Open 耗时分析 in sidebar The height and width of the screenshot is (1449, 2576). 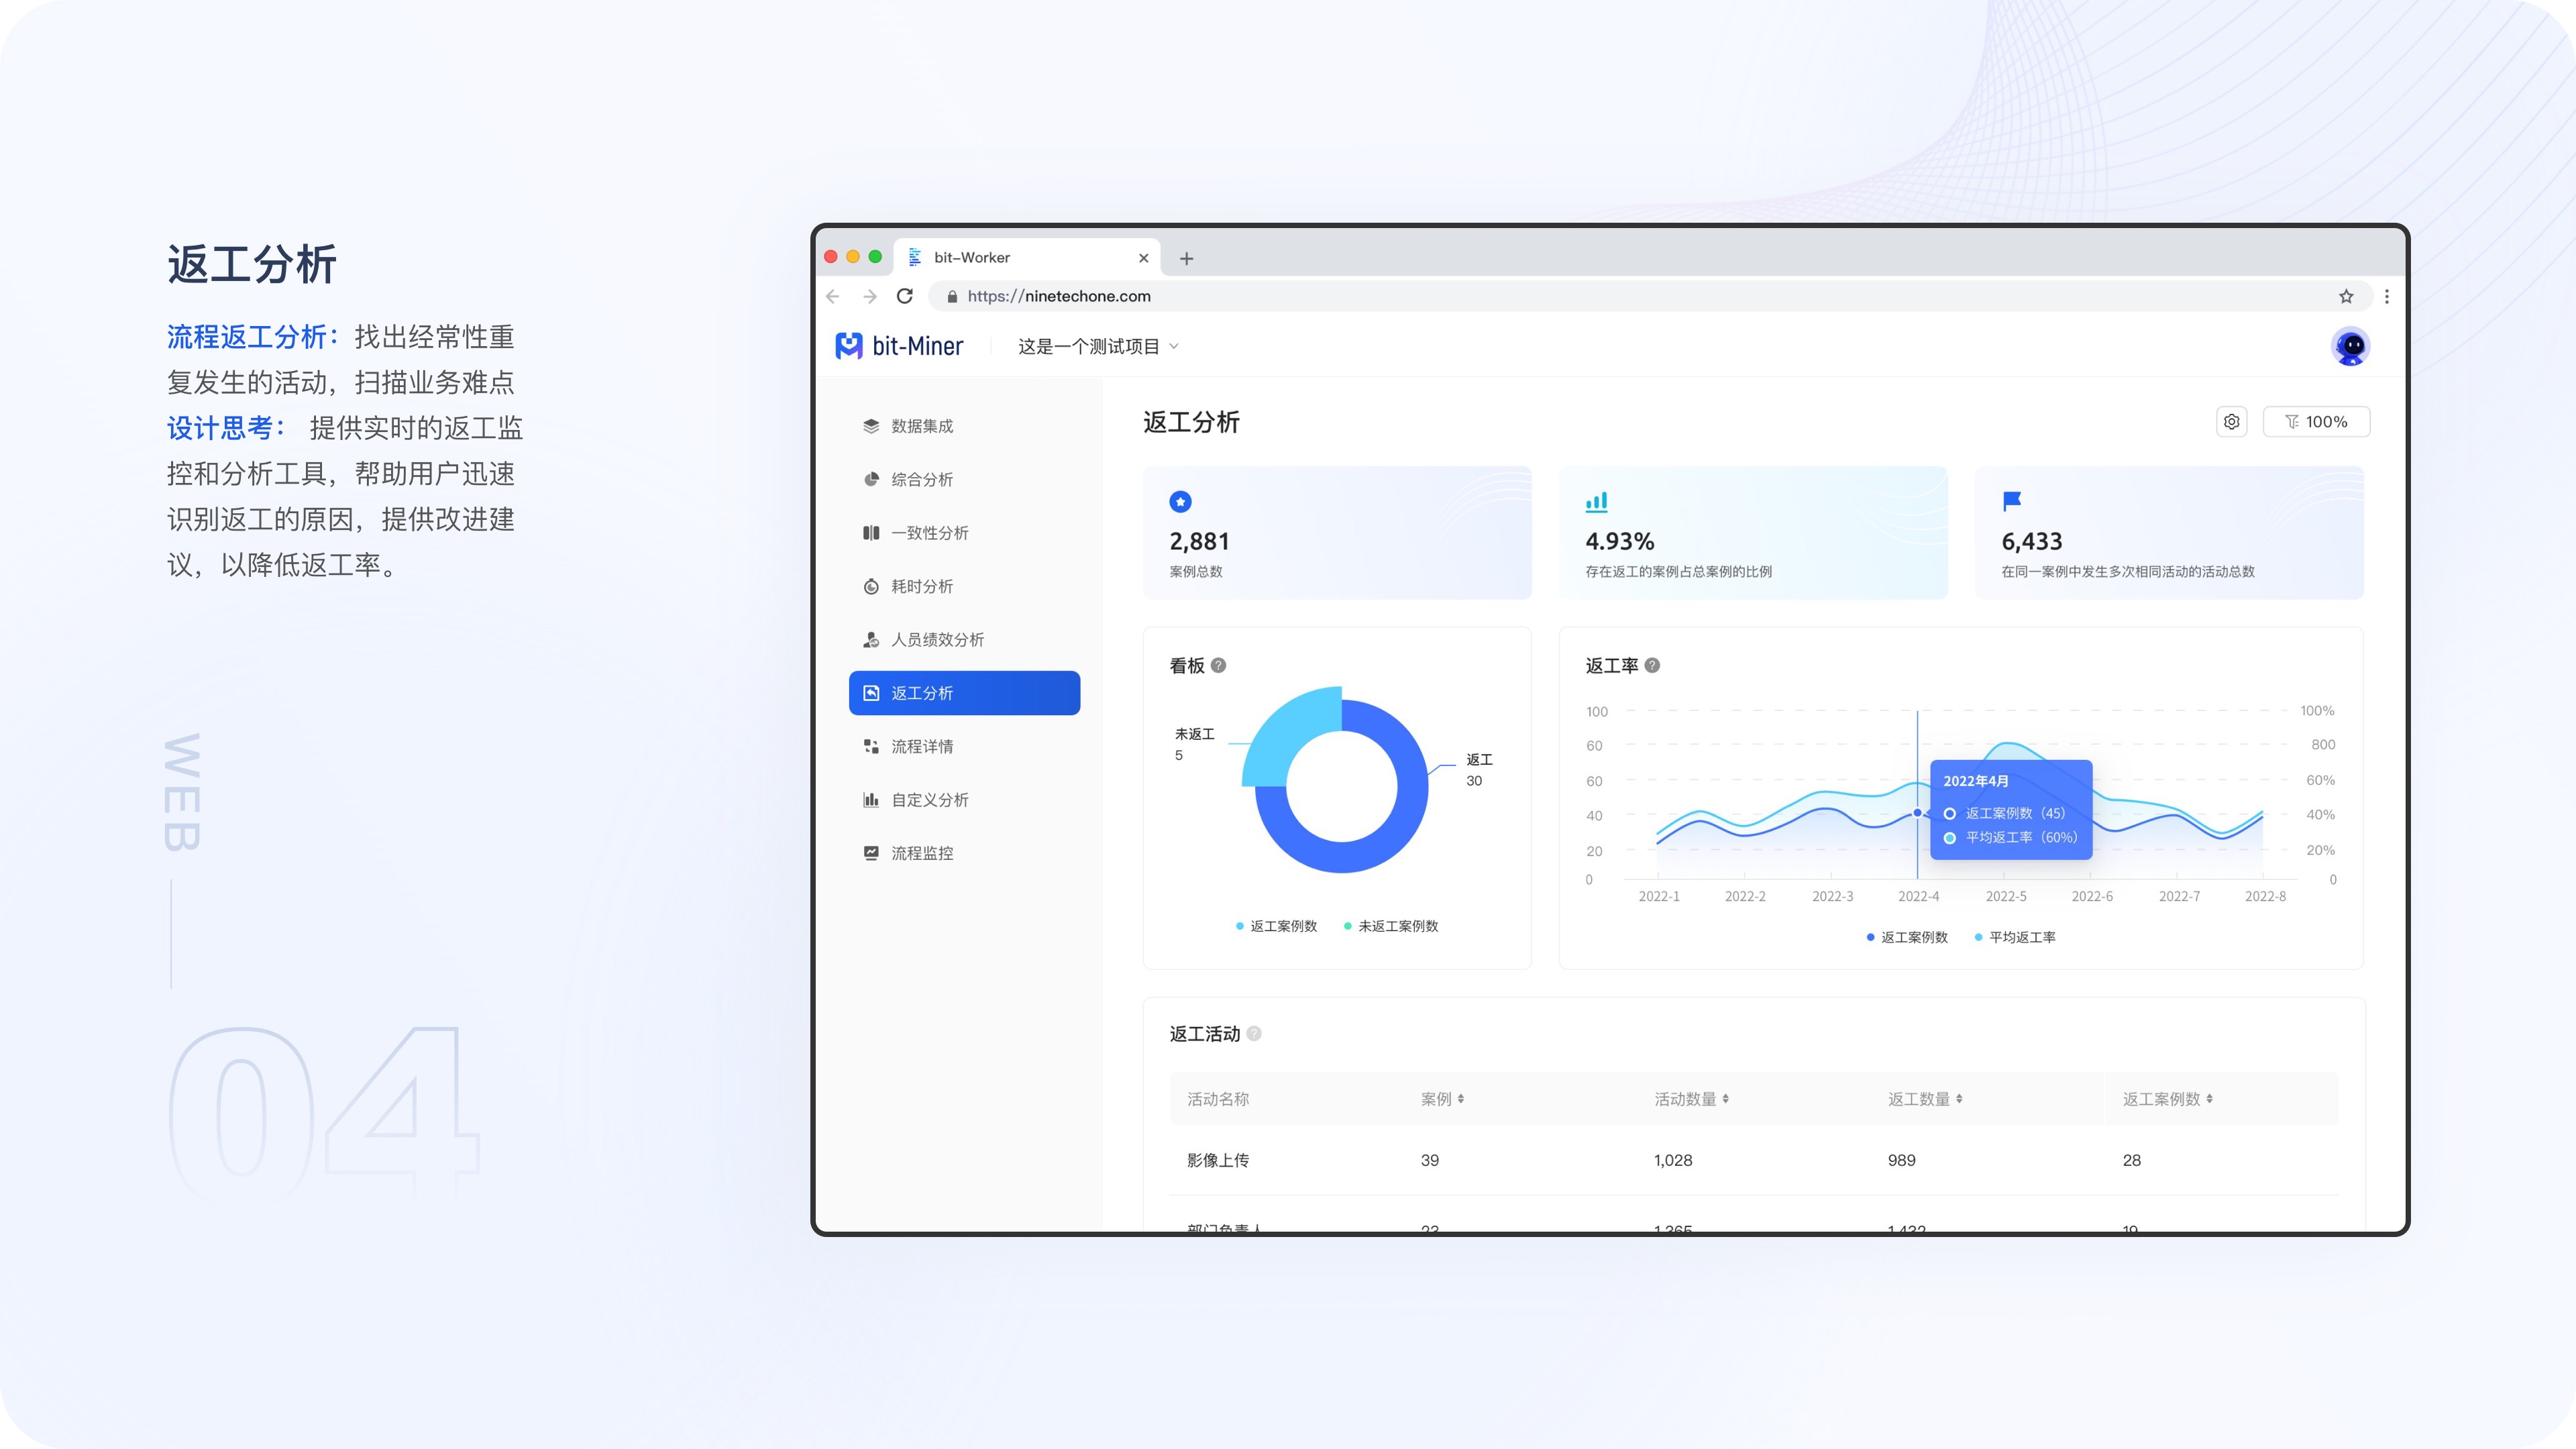coord(964,586)
